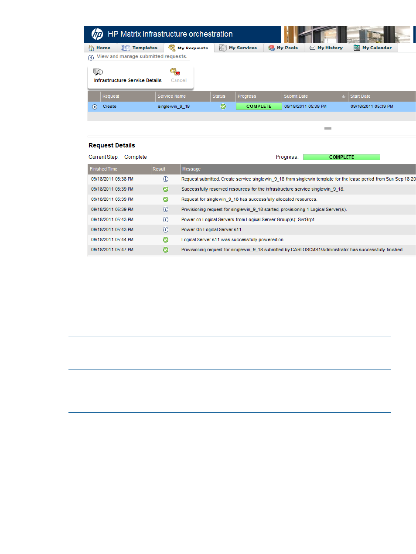Click the info icon beside 'View and manage'
This screenshot has width=416, height=554.
[x=91, y=58]
